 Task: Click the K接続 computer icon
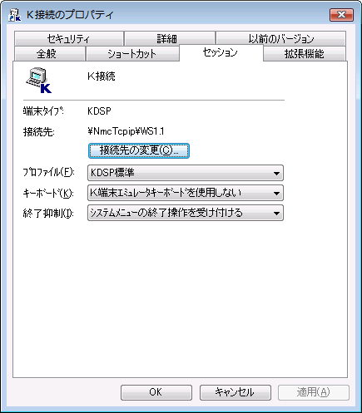tap(39, 81)
